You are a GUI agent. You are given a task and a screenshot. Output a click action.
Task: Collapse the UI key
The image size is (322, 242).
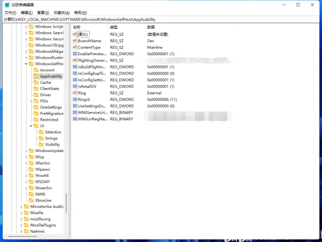31,126
